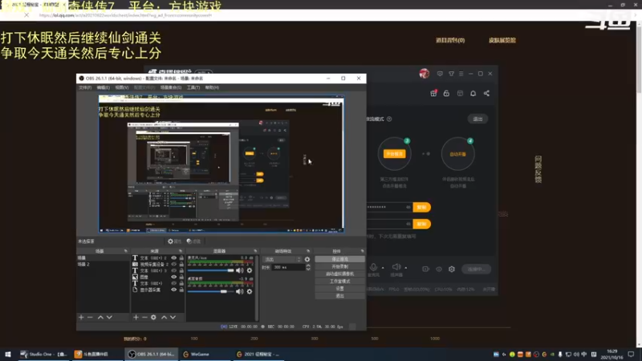Click microphone icon in companion bottom bar

[x=373, y=267]
